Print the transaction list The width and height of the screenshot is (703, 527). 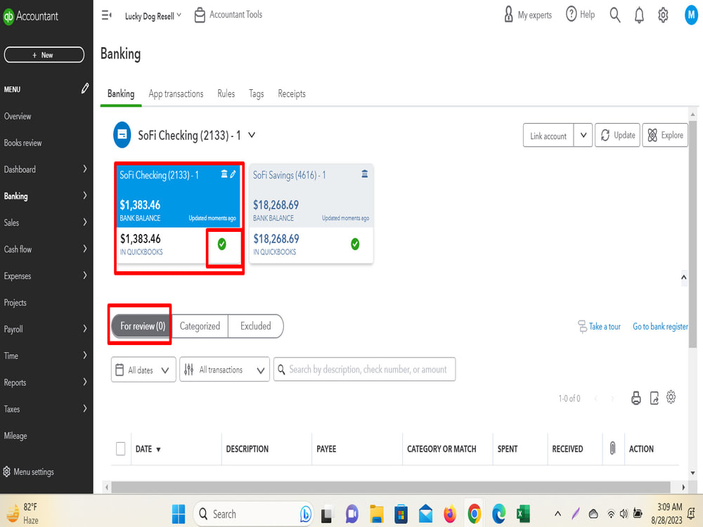(x=636, y=398)
